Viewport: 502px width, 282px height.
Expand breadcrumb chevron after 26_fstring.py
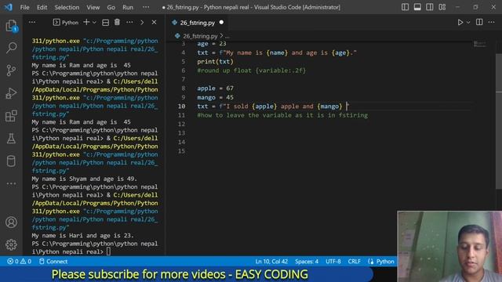(x=221, y=36)
